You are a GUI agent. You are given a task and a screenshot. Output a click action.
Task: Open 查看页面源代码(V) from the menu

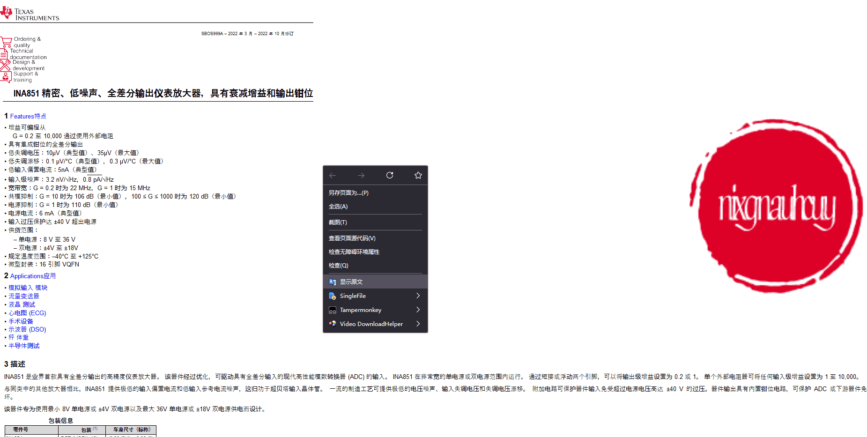(x=375, y=238)
